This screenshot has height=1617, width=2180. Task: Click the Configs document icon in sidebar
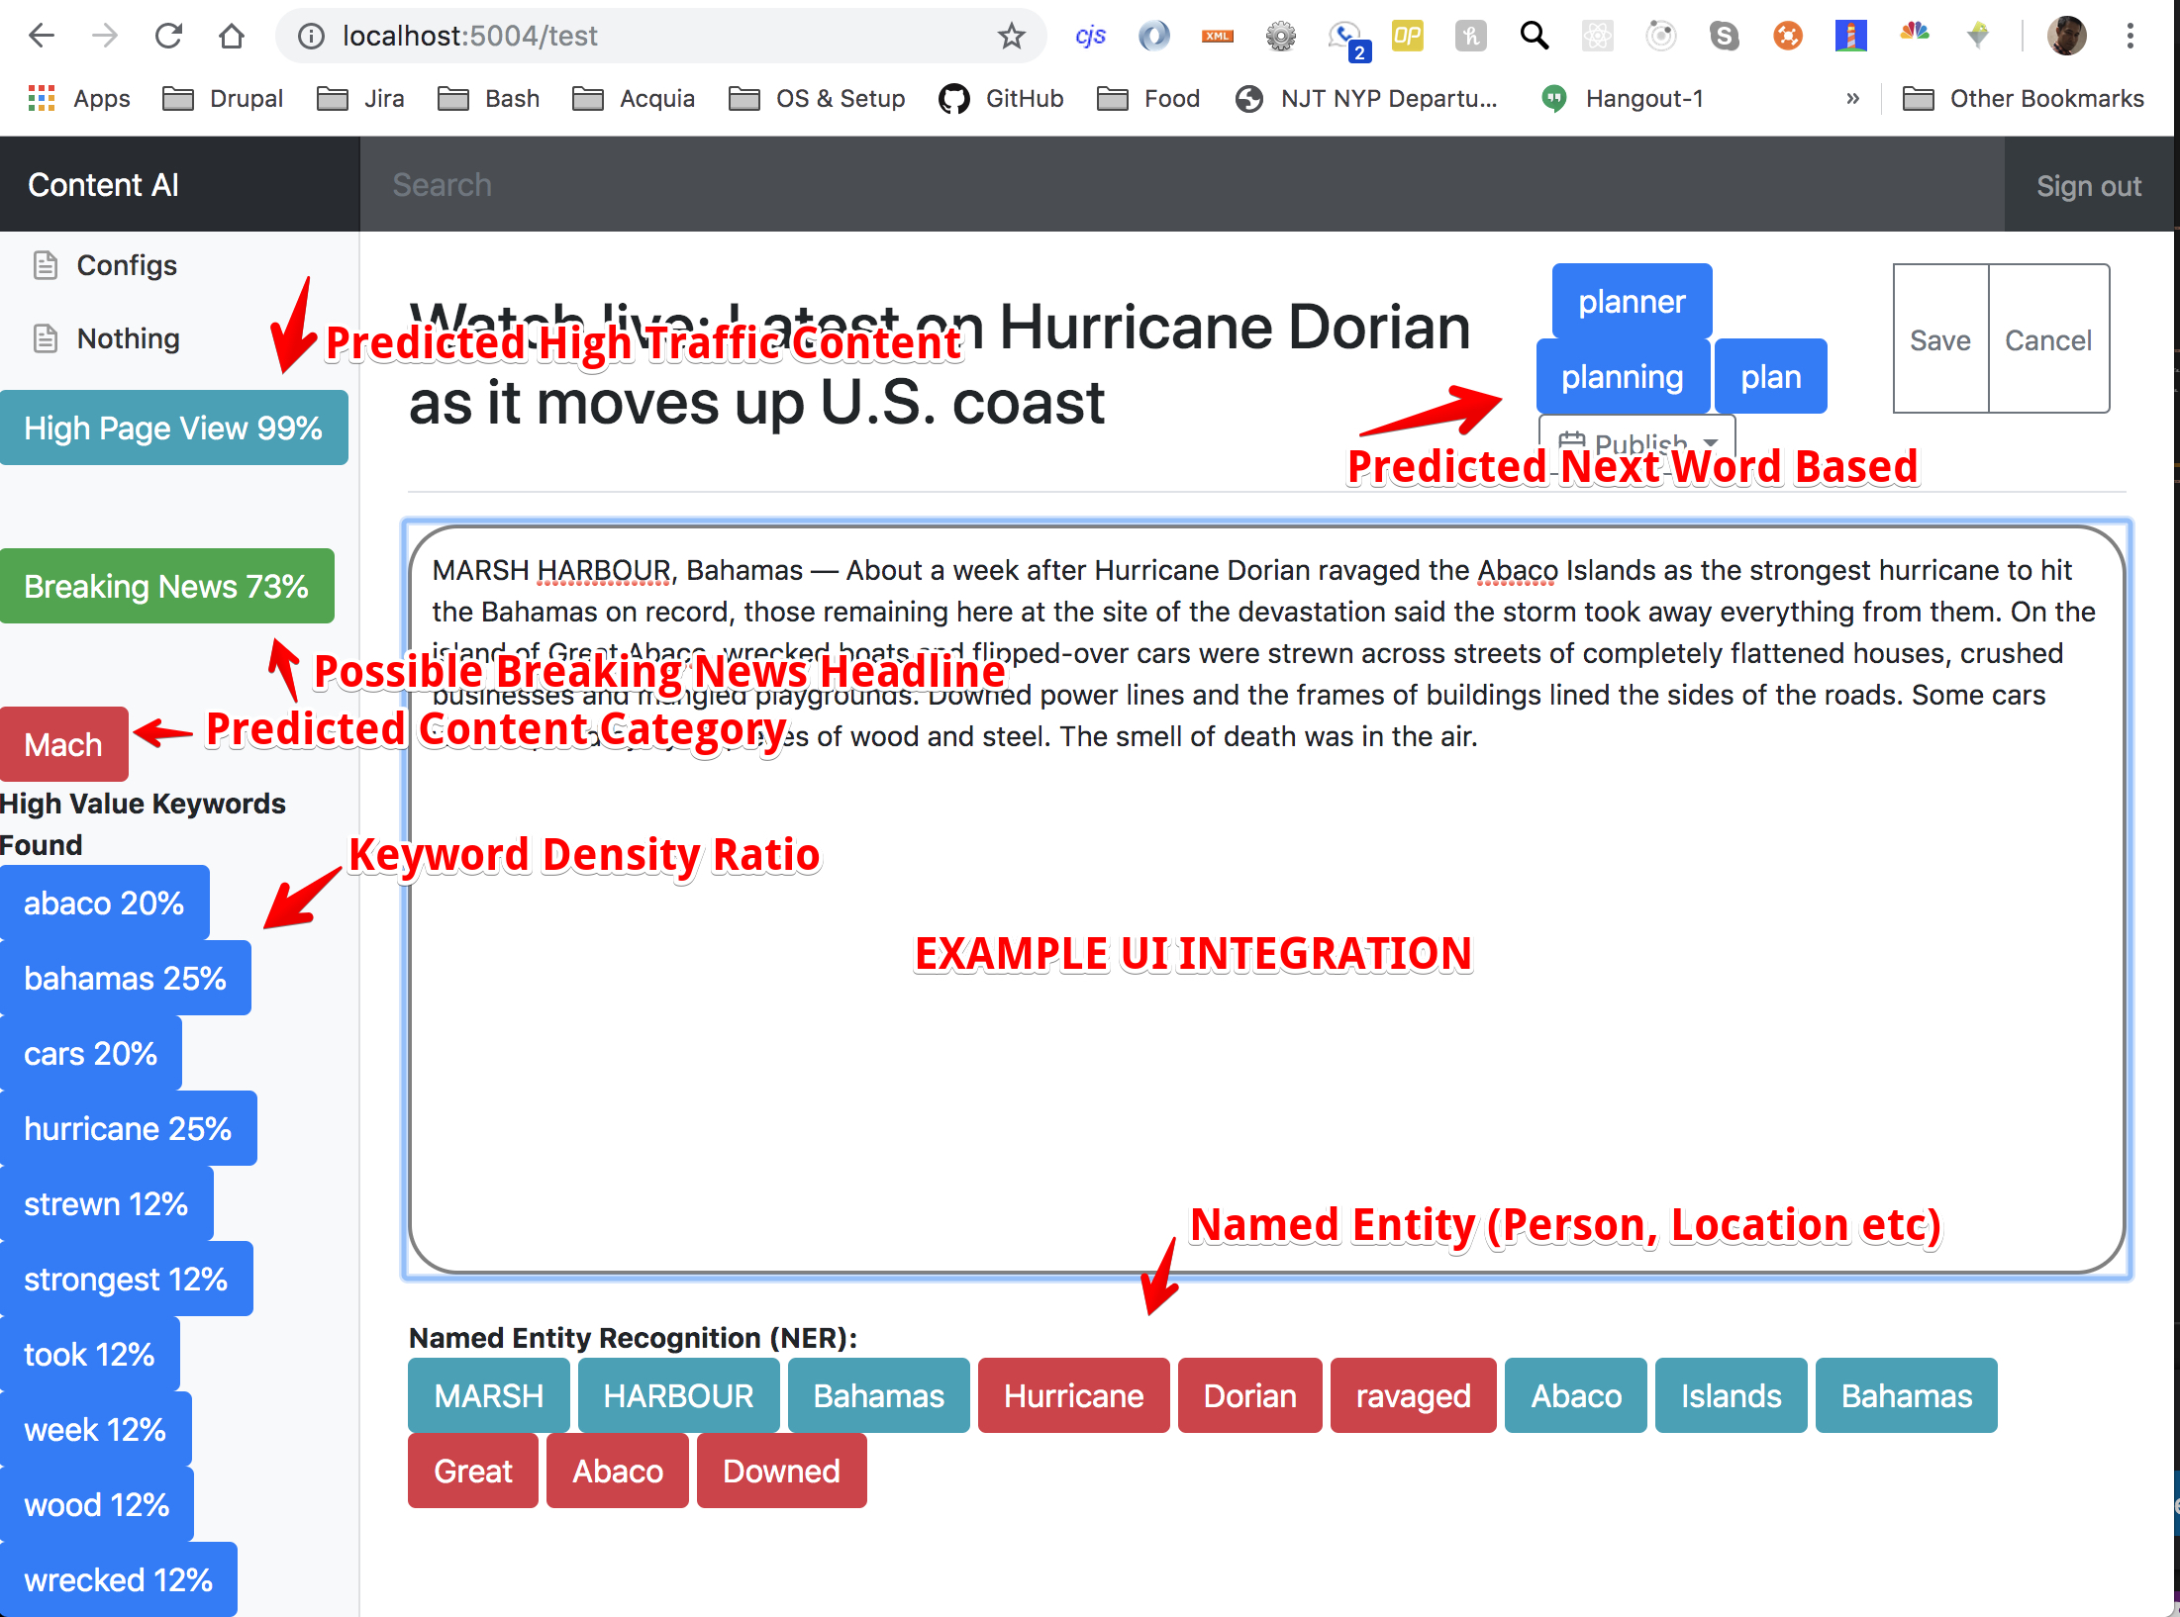tap(46, 265)
